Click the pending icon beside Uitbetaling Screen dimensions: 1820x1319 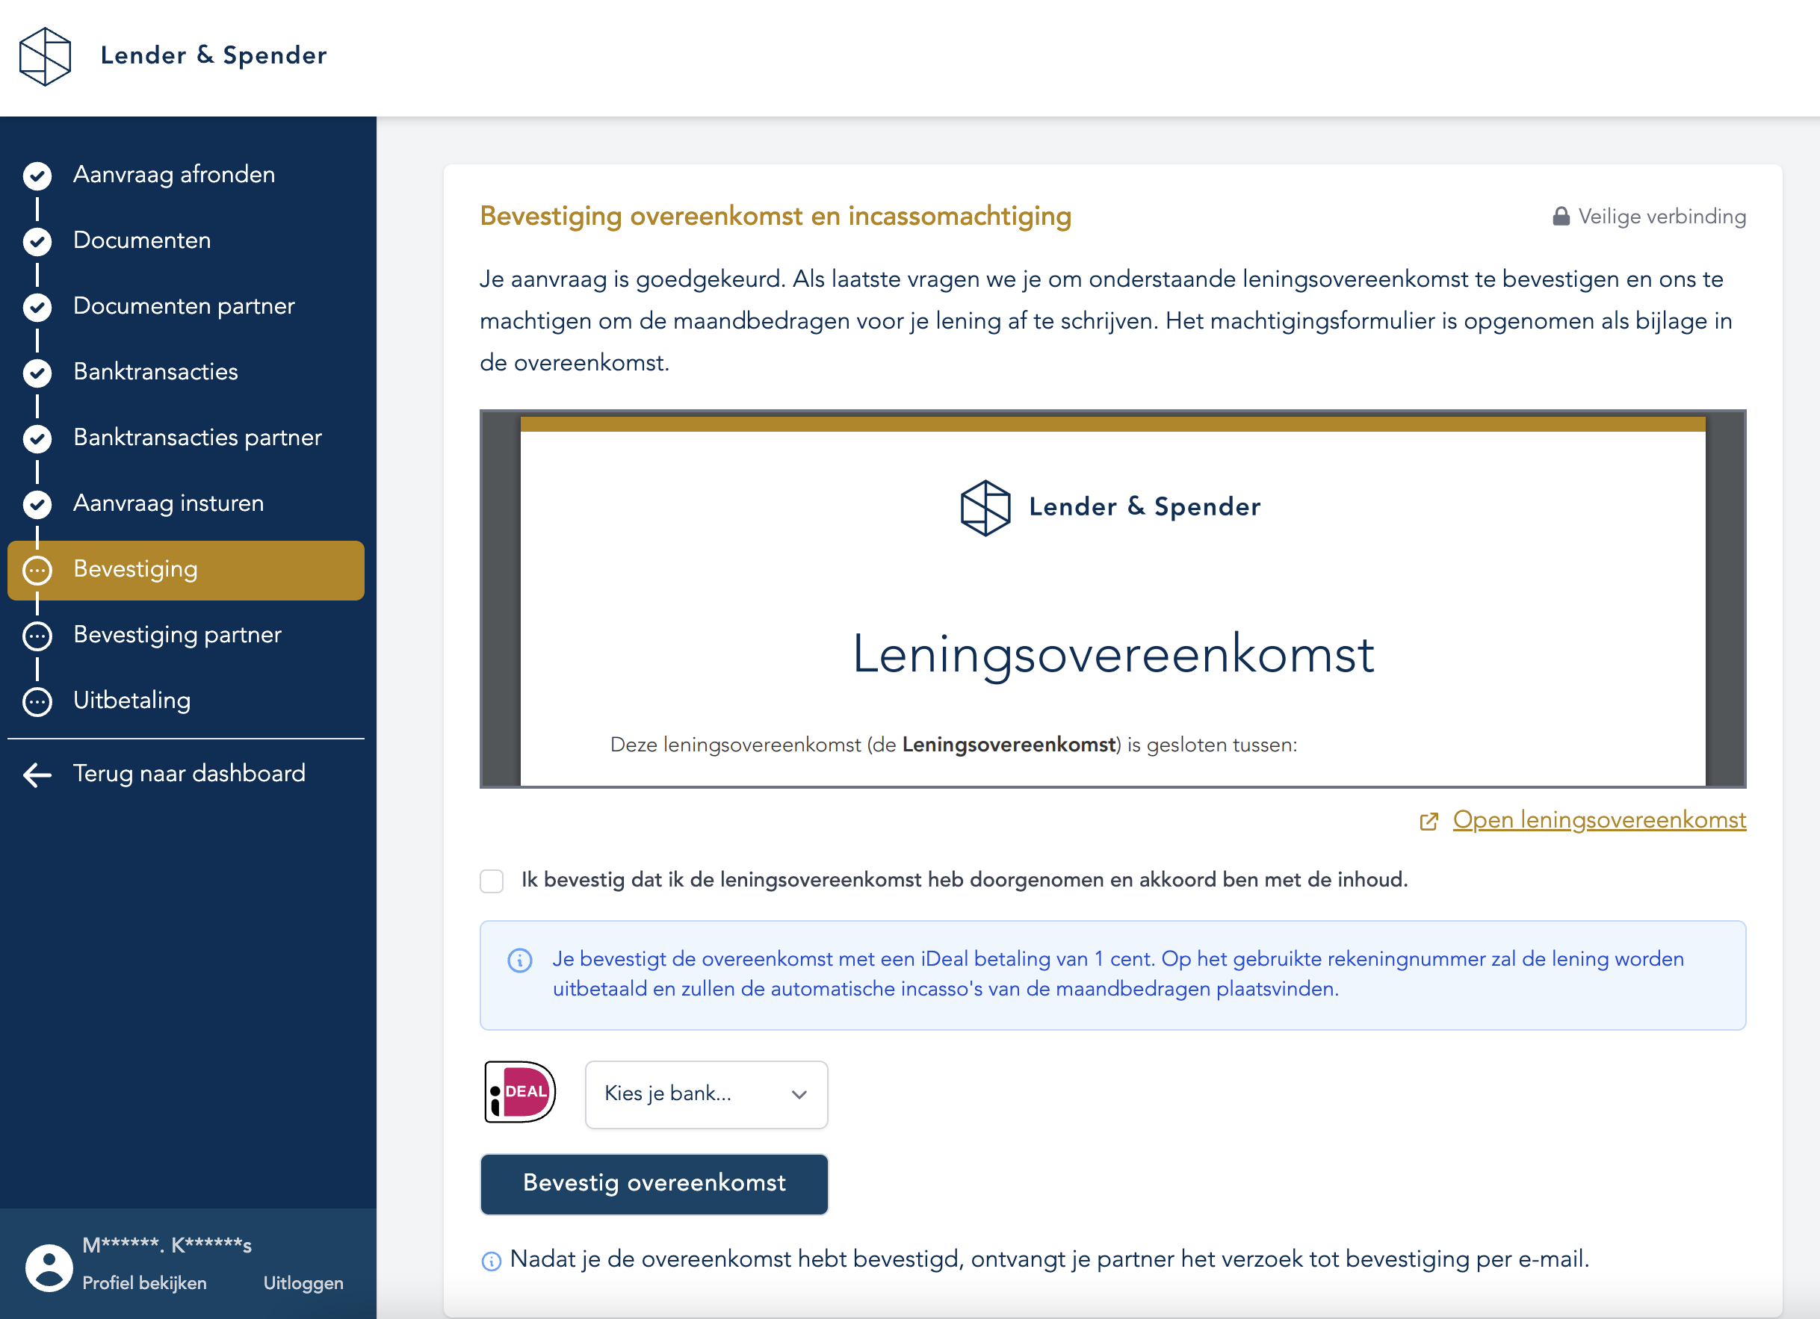tap(37, 701)
